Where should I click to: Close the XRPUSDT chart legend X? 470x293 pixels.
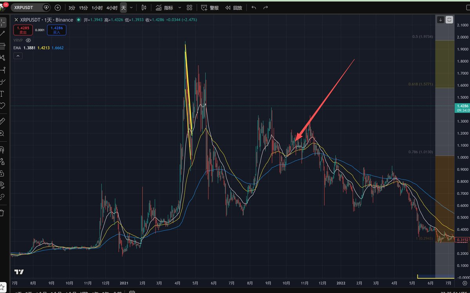16,20
